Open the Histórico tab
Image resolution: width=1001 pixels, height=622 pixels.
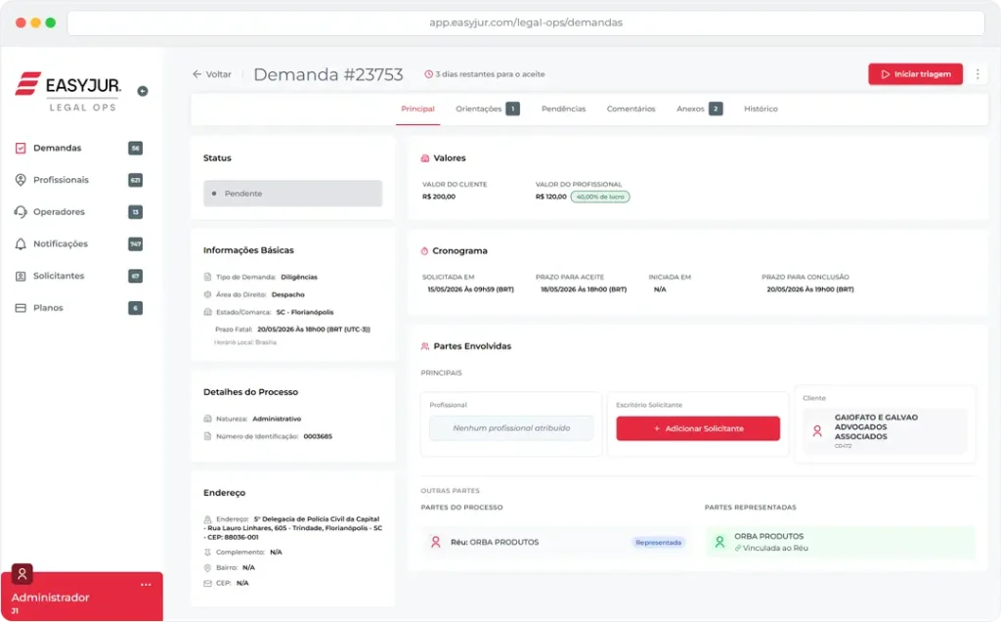click(761, 110)
